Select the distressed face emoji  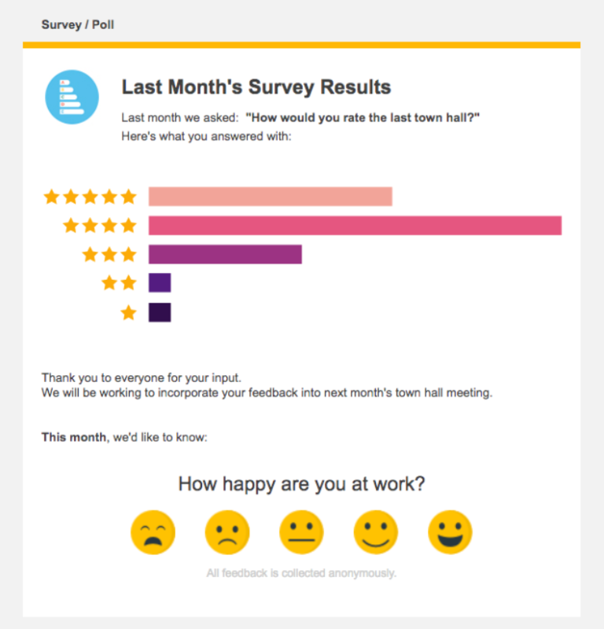(x=153, y=532)
